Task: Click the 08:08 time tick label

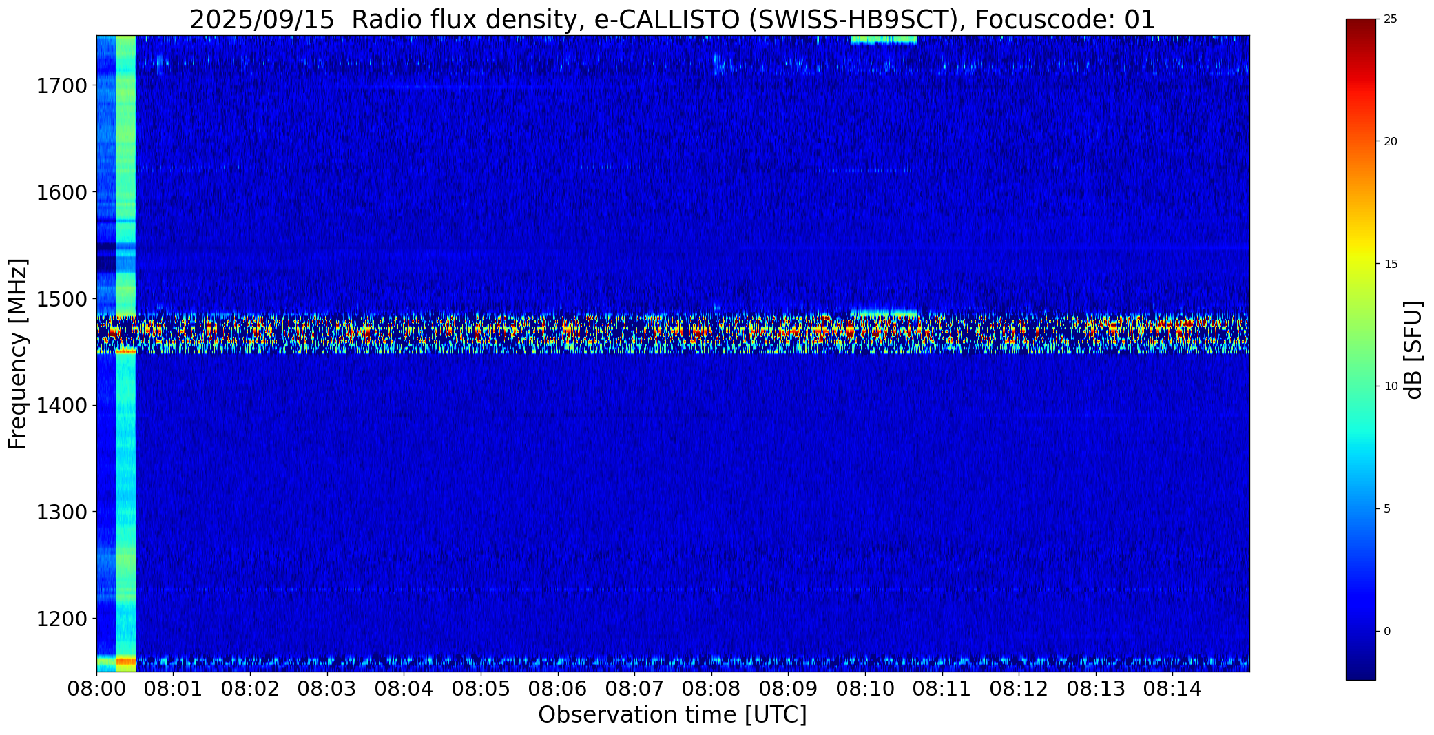Action: [711, 689]
